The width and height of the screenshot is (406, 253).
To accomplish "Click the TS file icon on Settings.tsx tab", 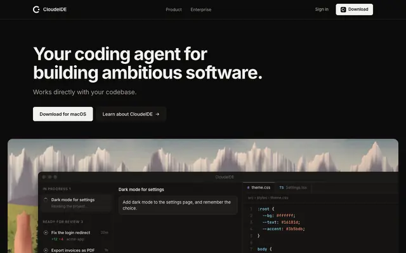I will (282, 188).
